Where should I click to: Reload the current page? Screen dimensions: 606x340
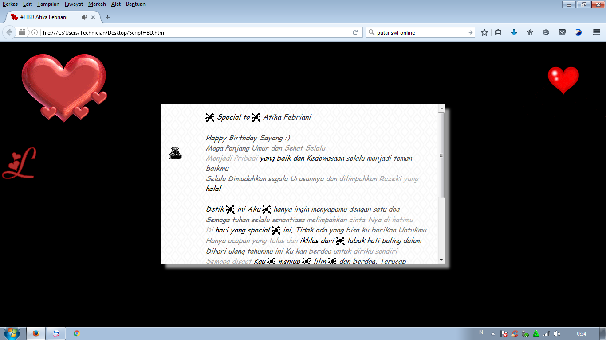pyautogui.click(x=355, y=32)
